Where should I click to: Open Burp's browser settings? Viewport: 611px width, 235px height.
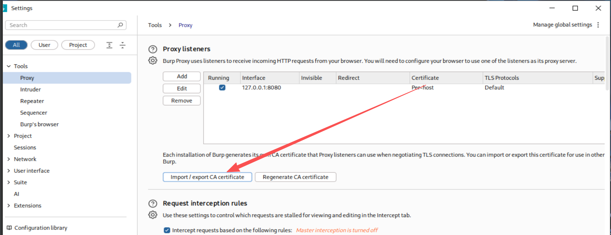40,124
